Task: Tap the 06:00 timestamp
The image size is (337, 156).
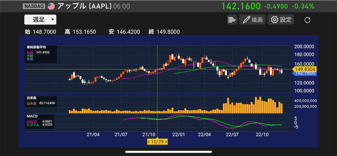Action: coord(121,6)
